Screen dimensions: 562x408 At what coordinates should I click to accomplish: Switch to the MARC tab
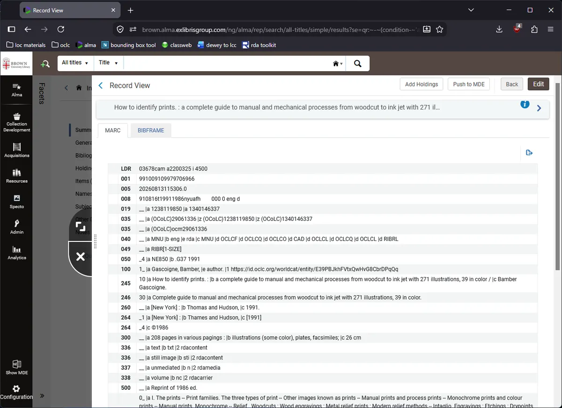pyautogui.click(x=113, y=131)
